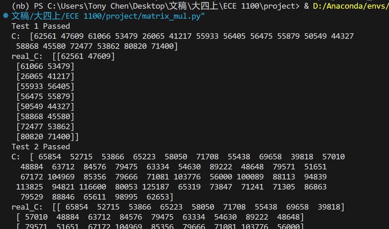Click the matrix pair [80820 71400]]
389x229 pixels.
pos(48,136)
